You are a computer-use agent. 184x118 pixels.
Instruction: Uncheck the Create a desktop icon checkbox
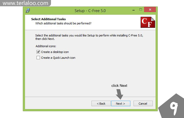click(38, 52)
